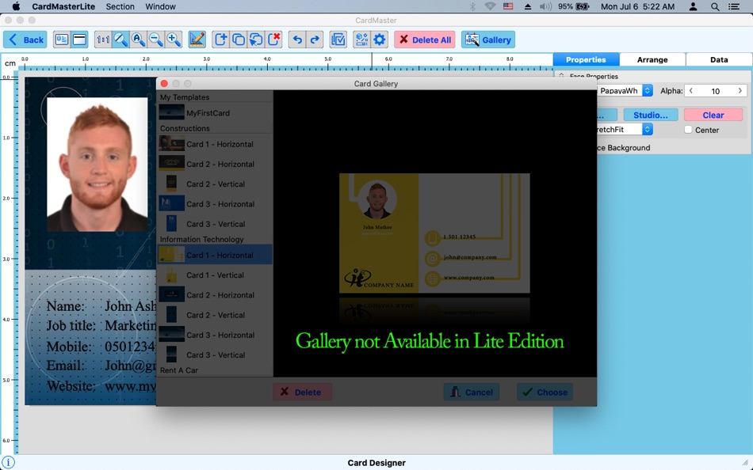Select Constructions Card 1 - Horizontal

pos(215,144)
